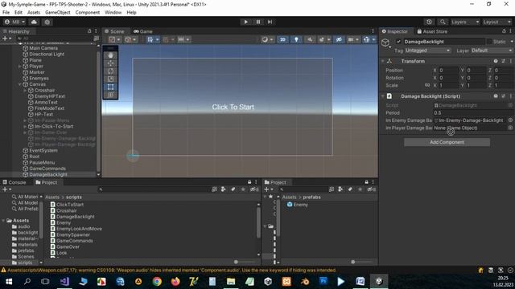Open the GameObject menu
This screenshot has width=515, height=289.
58,13
